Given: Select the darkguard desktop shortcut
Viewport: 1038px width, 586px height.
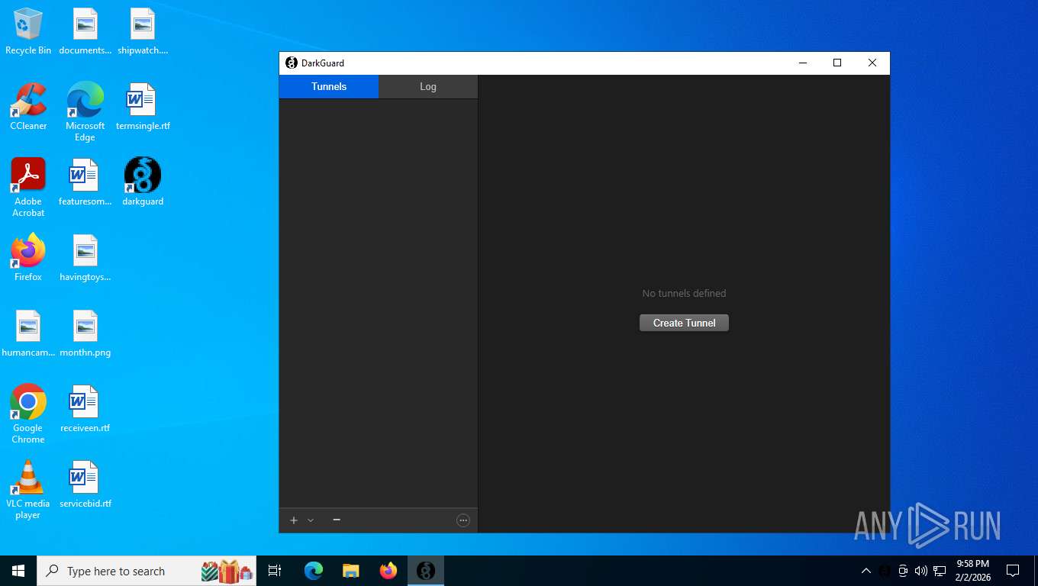Looking at the screenshot, I should [143, 182].
